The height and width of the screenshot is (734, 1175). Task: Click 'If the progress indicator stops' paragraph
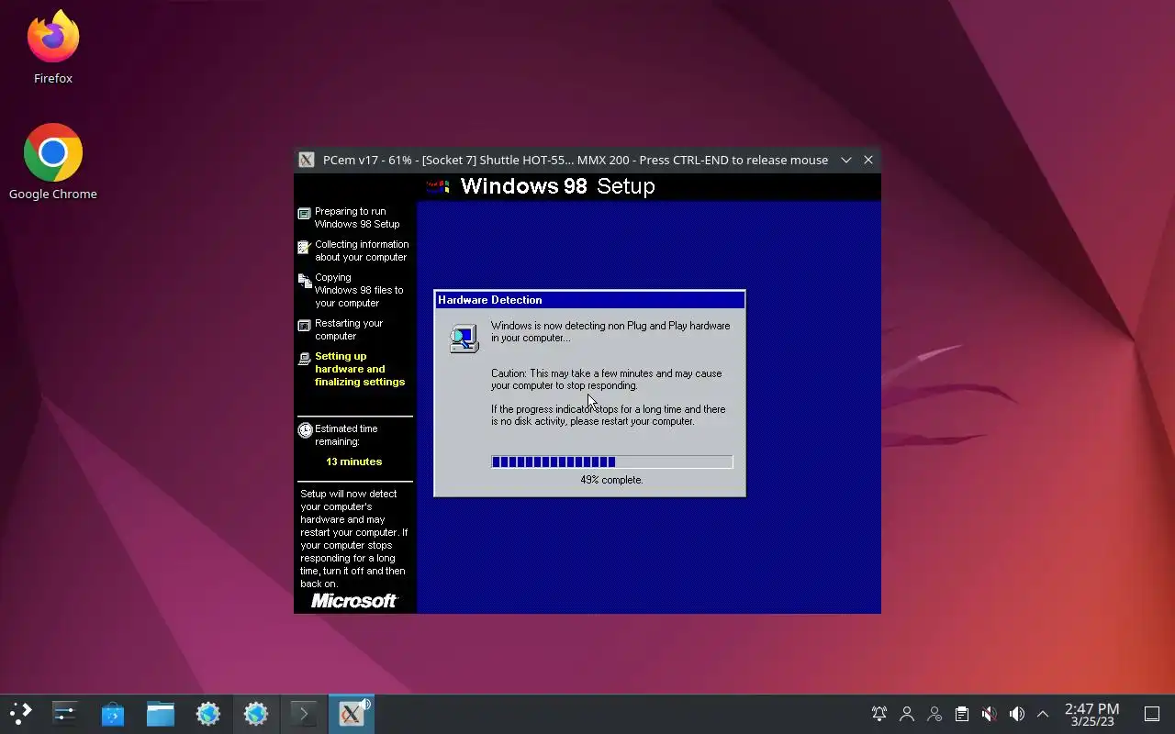click(x=608, y=415)
